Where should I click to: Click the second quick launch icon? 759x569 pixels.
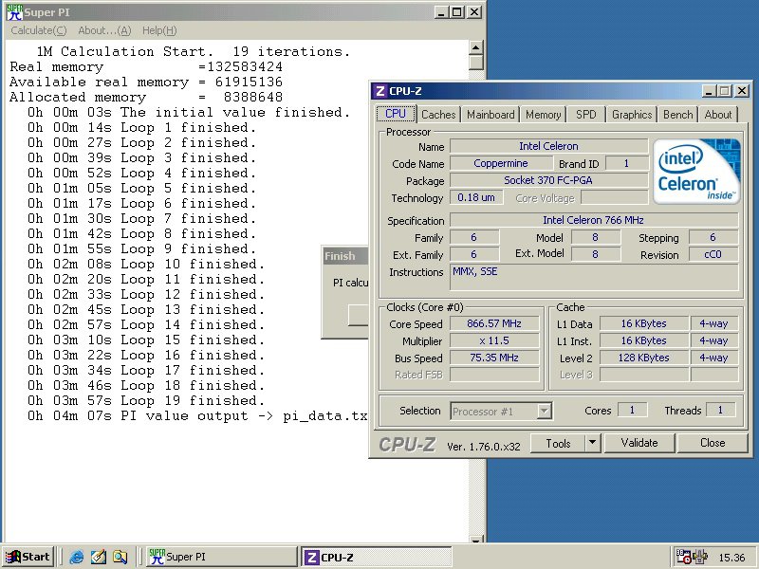[98, 557]
